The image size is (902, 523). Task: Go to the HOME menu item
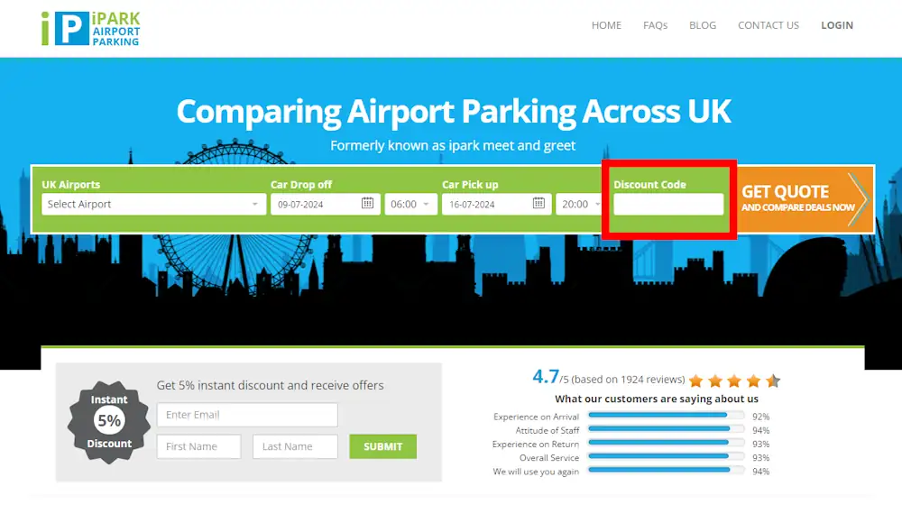(x=606, y=25)
